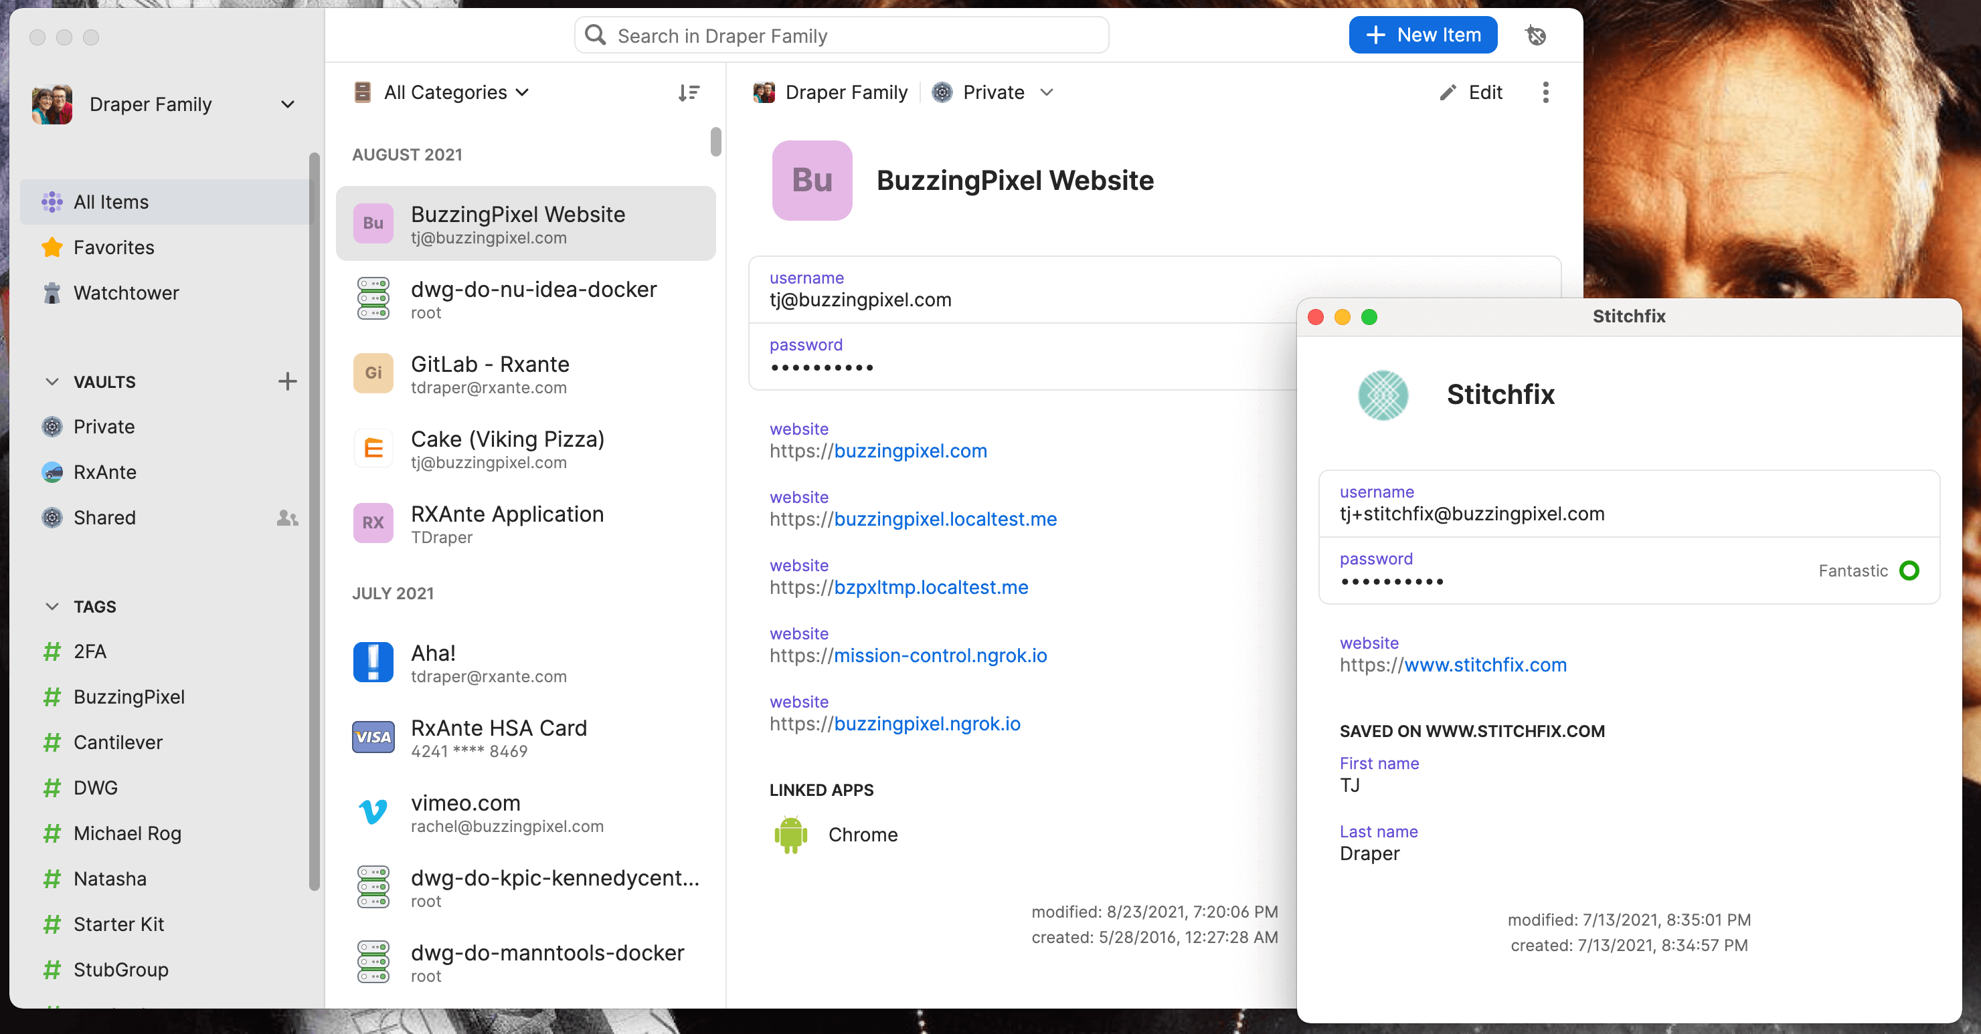
Task: Click the Cake (Viking Pizza) item icon
Action: click(x=373, y=447)
